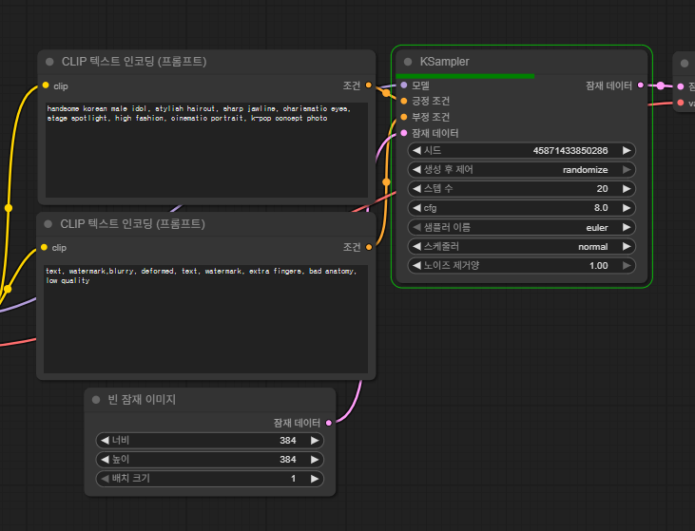
Task: Click the 긍정 조건 input port on KSampler
Action: coord(404,101)
